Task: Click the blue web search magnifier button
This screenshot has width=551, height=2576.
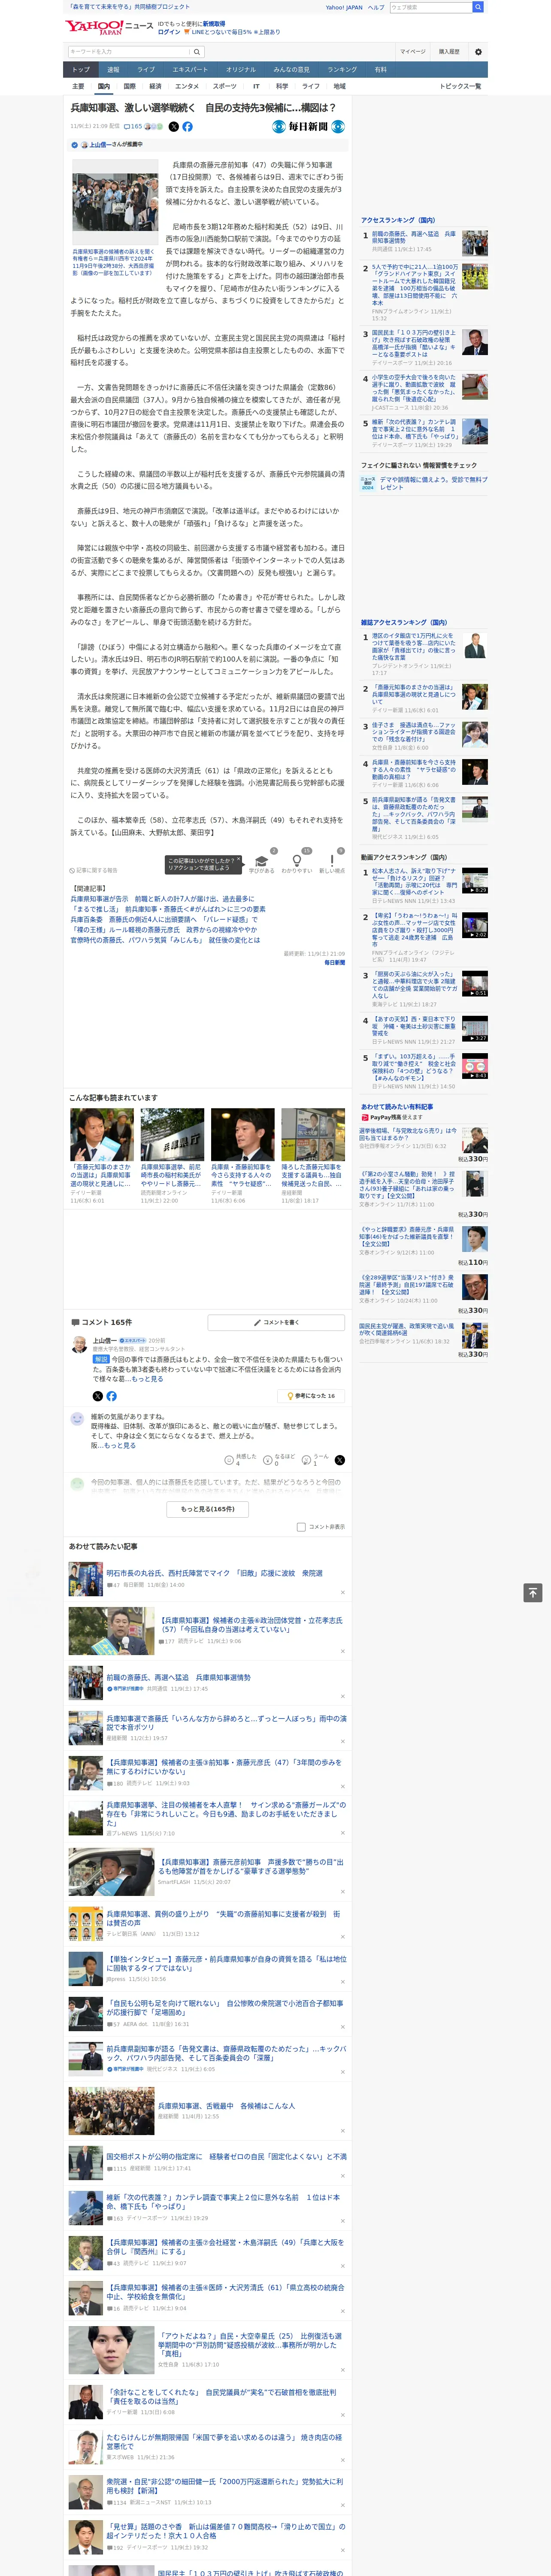Action: (x=478, y=7)
